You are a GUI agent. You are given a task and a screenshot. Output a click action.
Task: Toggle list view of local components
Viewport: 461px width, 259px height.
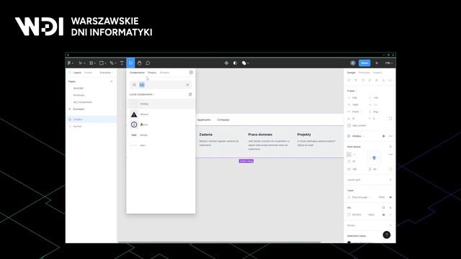190,94
